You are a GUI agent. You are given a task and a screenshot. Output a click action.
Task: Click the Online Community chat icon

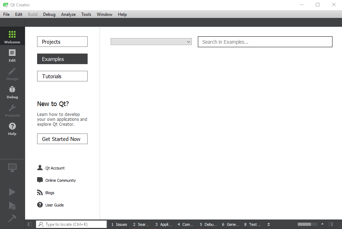pos(40,180)
